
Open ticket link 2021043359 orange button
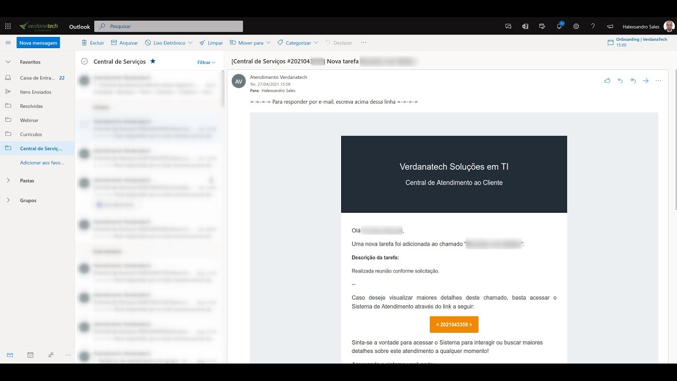(454, 324)
